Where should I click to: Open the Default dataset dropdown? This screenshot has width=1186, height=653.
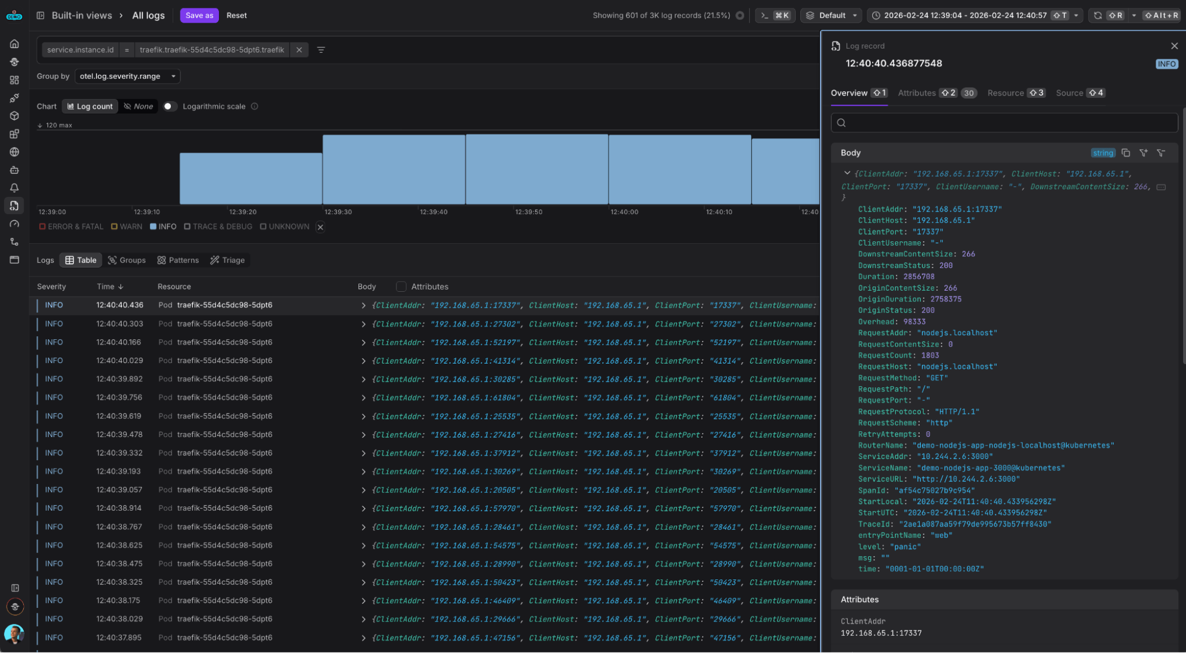[x=831, y=15]
